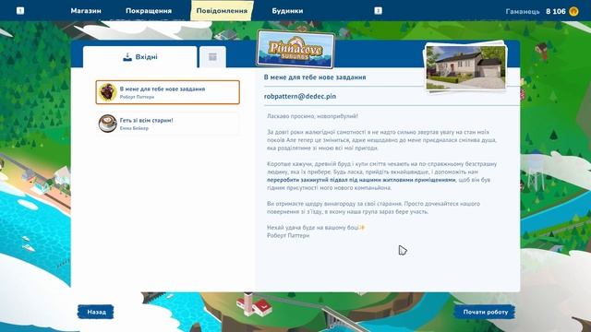This screenshot has height=332, width=591.
Task: Click the message subject heading in reading pane
Action: point(315,77)
